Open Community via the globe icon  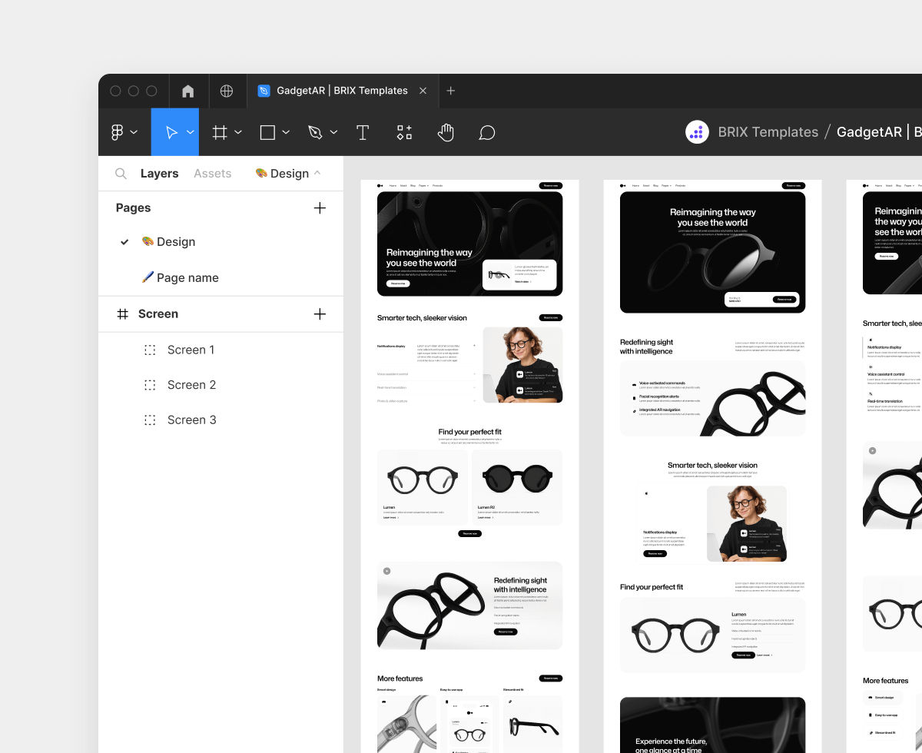coord(227,91)
